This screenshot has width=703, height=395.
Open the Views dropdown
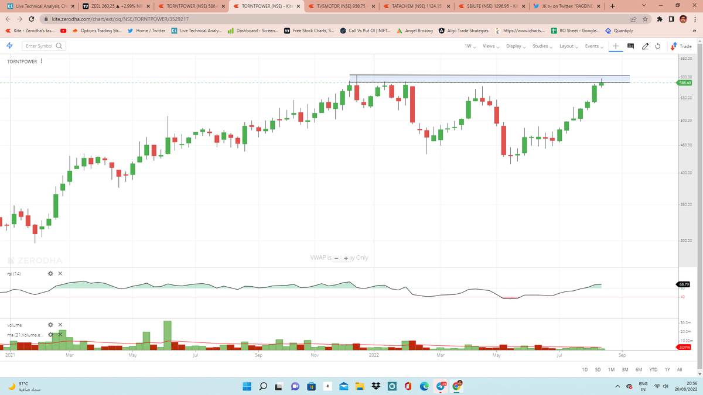(x=491, y=46)
